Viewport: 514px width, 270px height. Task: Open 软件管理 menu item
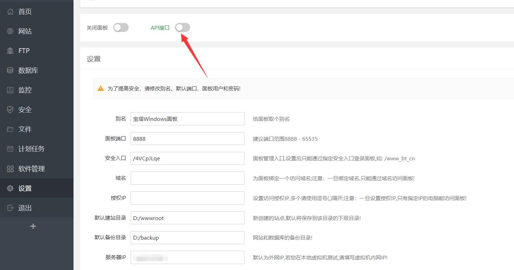[37, 169]
